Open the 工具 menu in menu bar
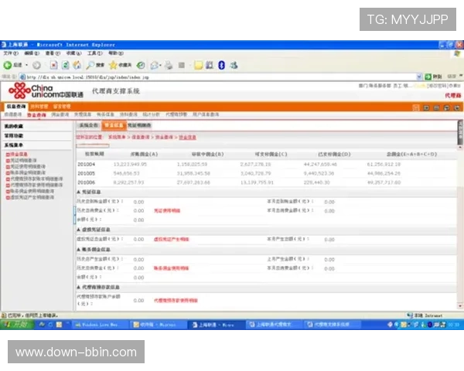 [93, 53]
